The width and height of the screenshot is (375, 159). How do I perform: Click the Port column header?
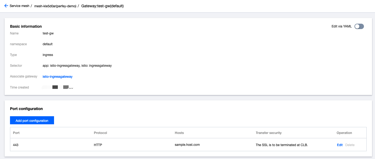pyautogui.click(x=16, y=133)
